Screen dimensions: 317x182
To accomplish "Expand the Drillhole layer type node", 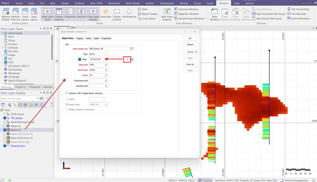I will click(x=2, y=48).
